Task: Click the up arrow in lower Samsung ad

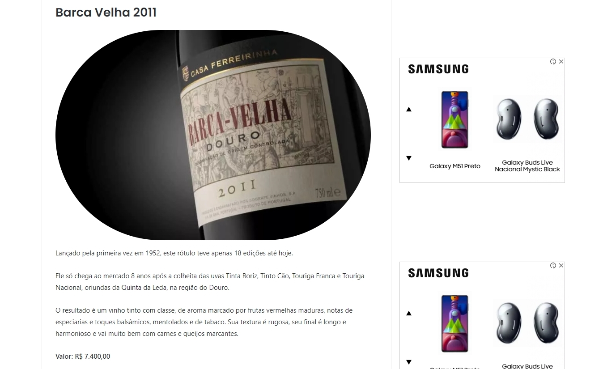Action: coord(408,313)
